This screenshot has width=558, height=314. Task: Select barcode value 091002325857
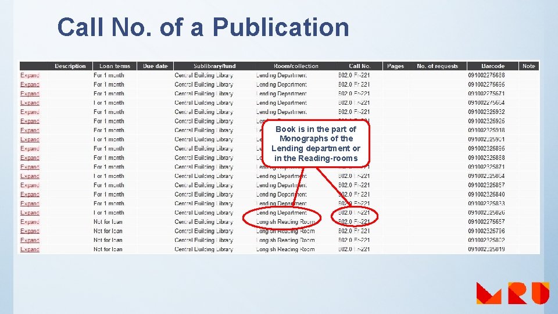(x=487, y=185)
